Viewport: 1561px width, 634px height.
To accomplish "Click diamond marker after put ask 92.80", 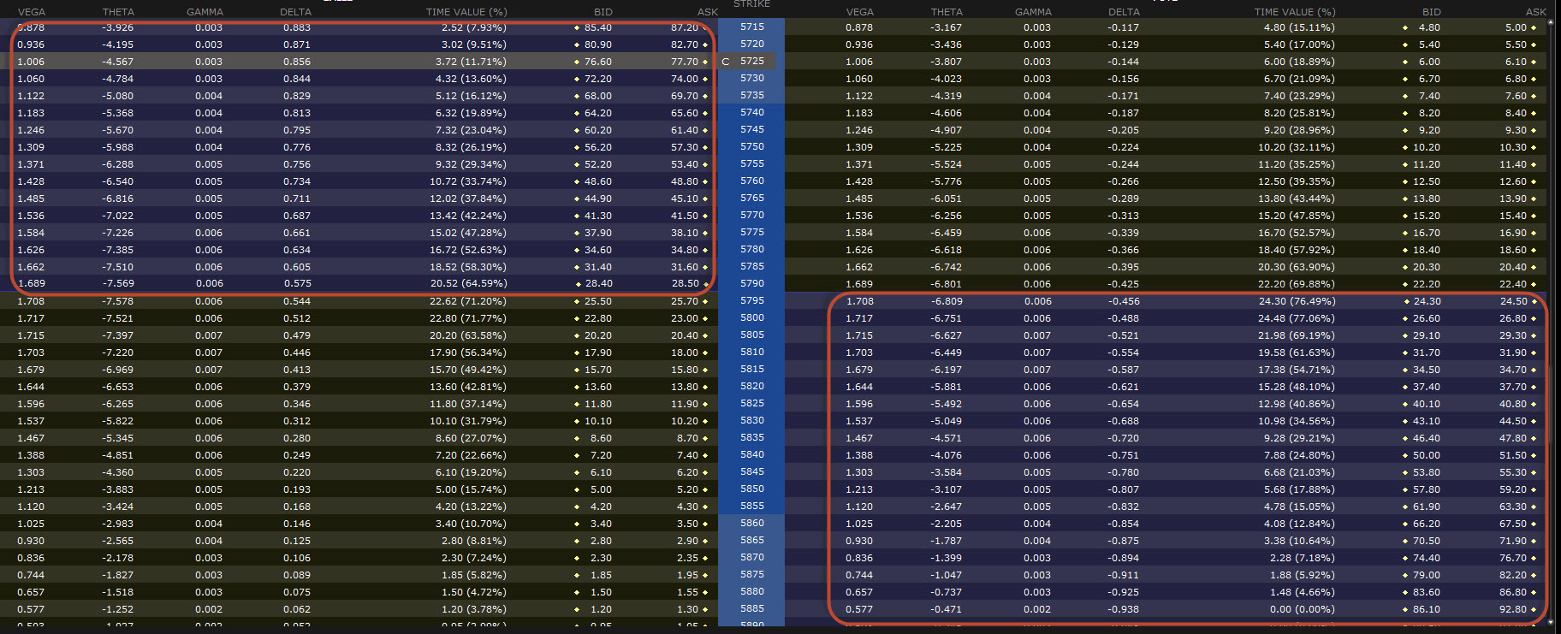I will click(x=1534, y=609).
